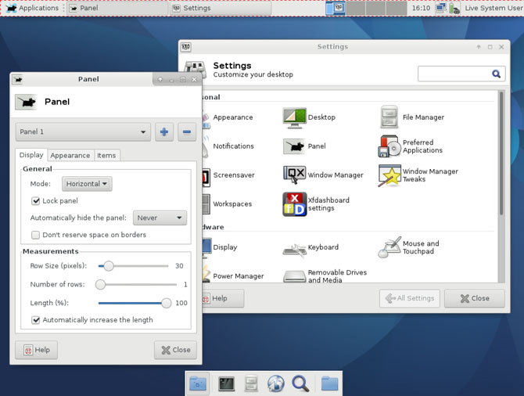This screenshot has width=524, height=396.
Task: Expand the Panel 1 selector dropdown
Action: pyautogui.click(x=83, y=131)
